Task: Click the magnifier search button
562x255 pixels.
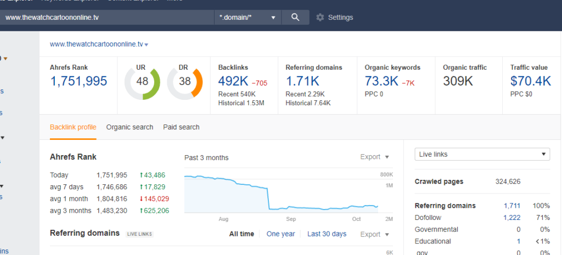Action: pos(295,17)
